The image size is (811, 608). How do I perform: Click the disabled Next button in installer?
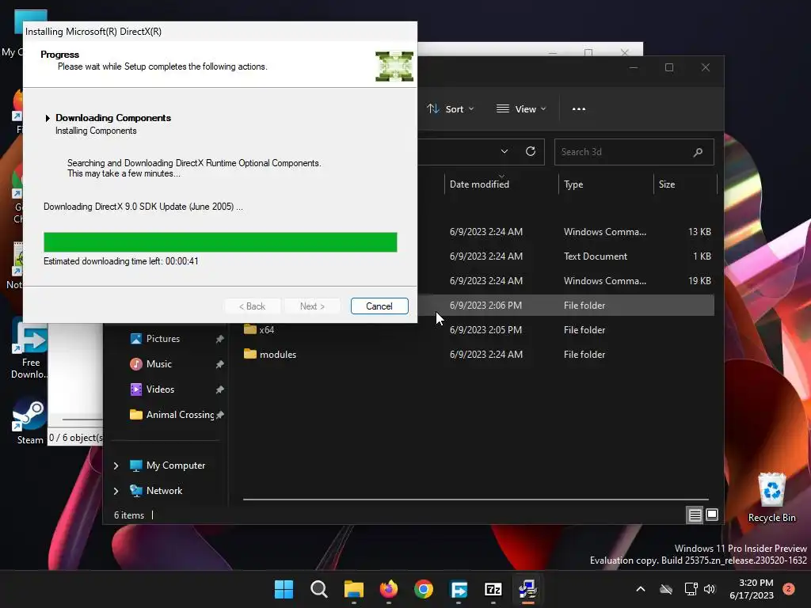(312, 306)
